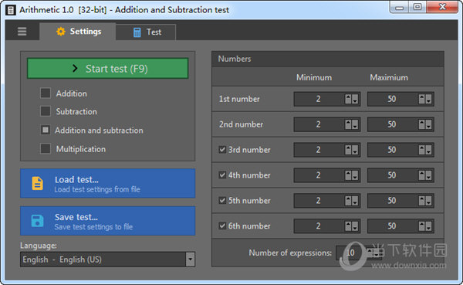
Task: Click the floppy disk icon on Save test
Action: coord(38,221)
